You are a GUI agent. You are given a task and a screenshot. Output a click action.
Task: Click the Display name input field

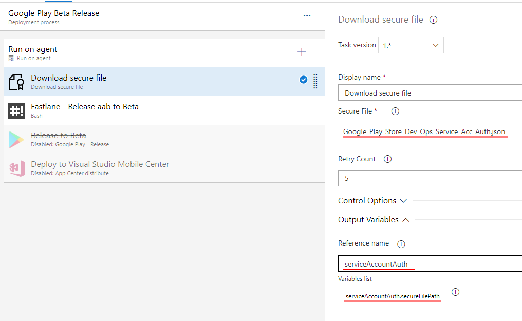tap(430, 93)
